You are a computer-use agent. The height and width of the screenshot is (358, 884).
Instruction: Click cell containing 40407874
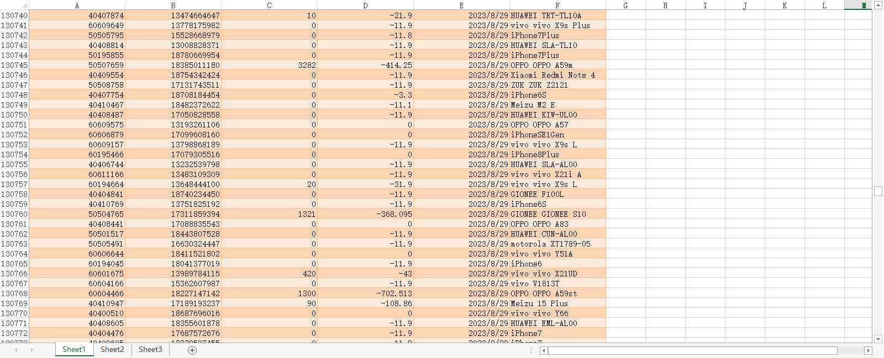77,15
